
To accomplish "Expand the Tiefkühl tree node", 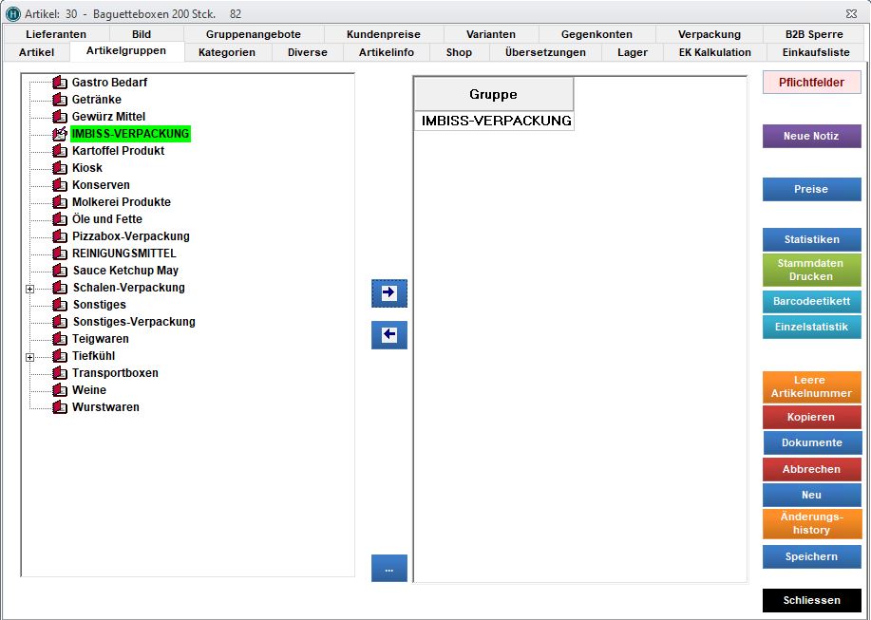I will [x=29, y=357].
